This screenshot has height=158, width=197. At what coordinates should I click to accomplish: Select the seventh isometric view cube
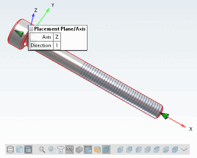pyautogui.click(x=175, y=150)
